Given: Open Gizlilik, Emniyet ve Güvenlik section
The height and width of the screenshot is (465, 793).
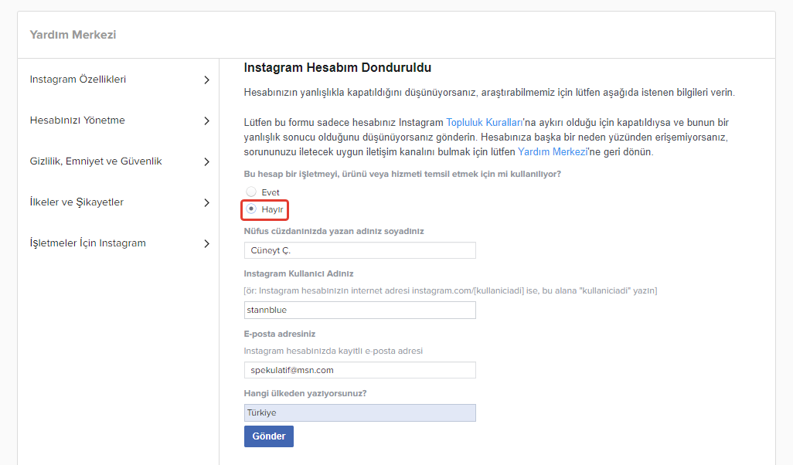Looking at the screenshot, I should (96, 161).
